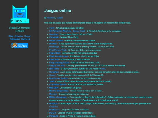The height and width of the screenshot is (118, 158).
Task: Visit the Sobre mí page
Action: pyautogui.click(x=25, y=39)
